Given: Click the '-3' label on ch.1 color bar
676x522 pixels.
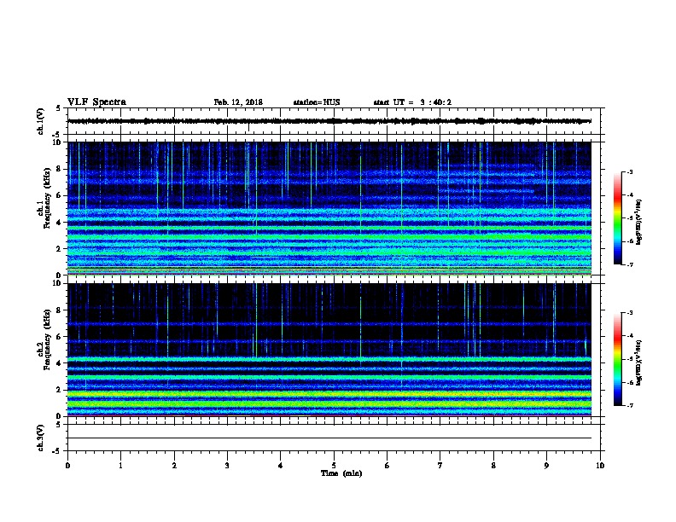Looking at the screenshot, I should coord(630,172).
